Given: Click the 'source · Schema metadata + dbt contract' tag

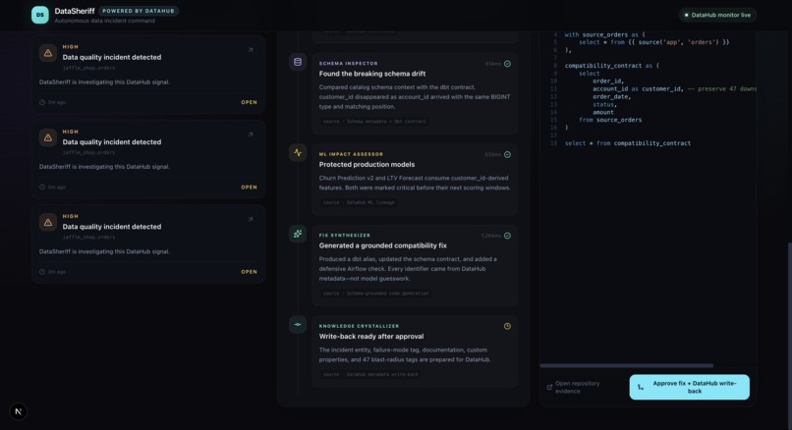Looking at the screenshot, I should tap(374, 122).
